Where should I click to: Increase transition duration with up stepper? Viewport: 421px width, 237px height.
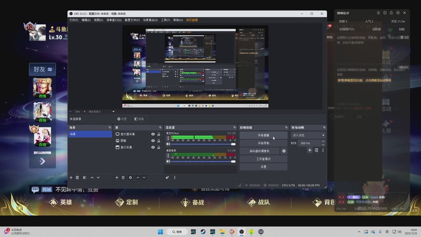[x=323, y=142]
